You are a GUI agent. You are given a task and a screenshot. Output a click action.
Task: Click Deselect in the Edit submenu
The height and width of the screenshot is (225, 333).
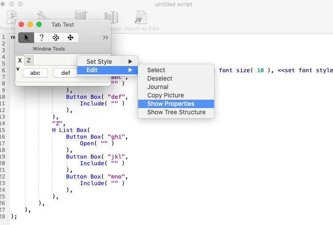(x=160, y=78)
